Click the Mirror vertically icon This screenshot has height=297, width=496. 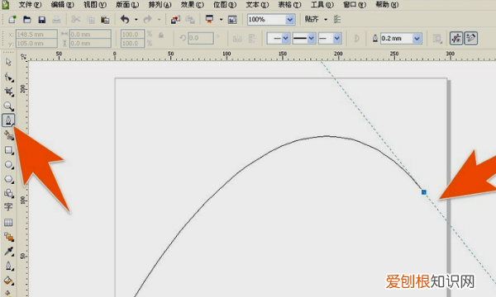tap(252, 39)
